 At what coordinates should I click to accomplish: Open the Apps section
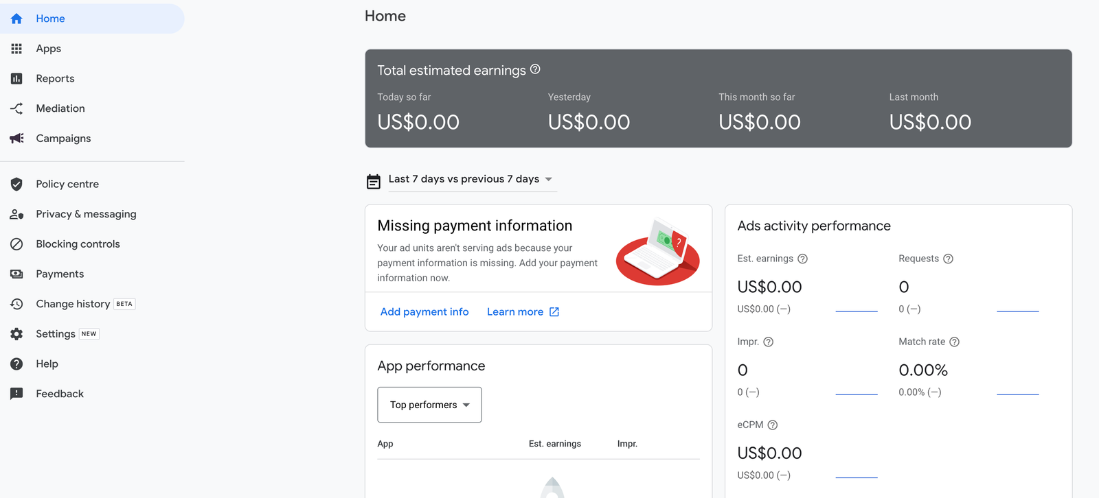[48, 49]
